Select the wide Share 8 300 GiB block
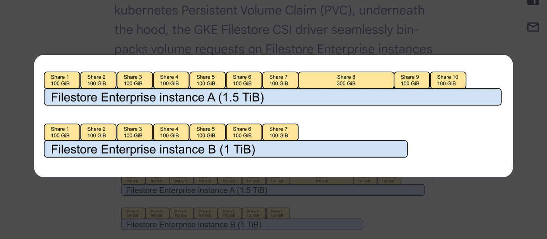 point(346,80)
